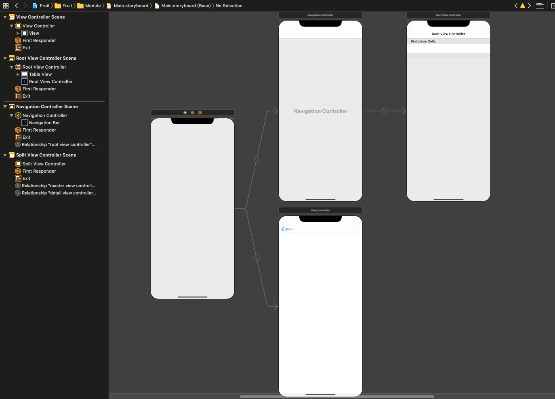Select the root view controller segue circle
Screen dimensions: 555x399
tap(385, 111)
